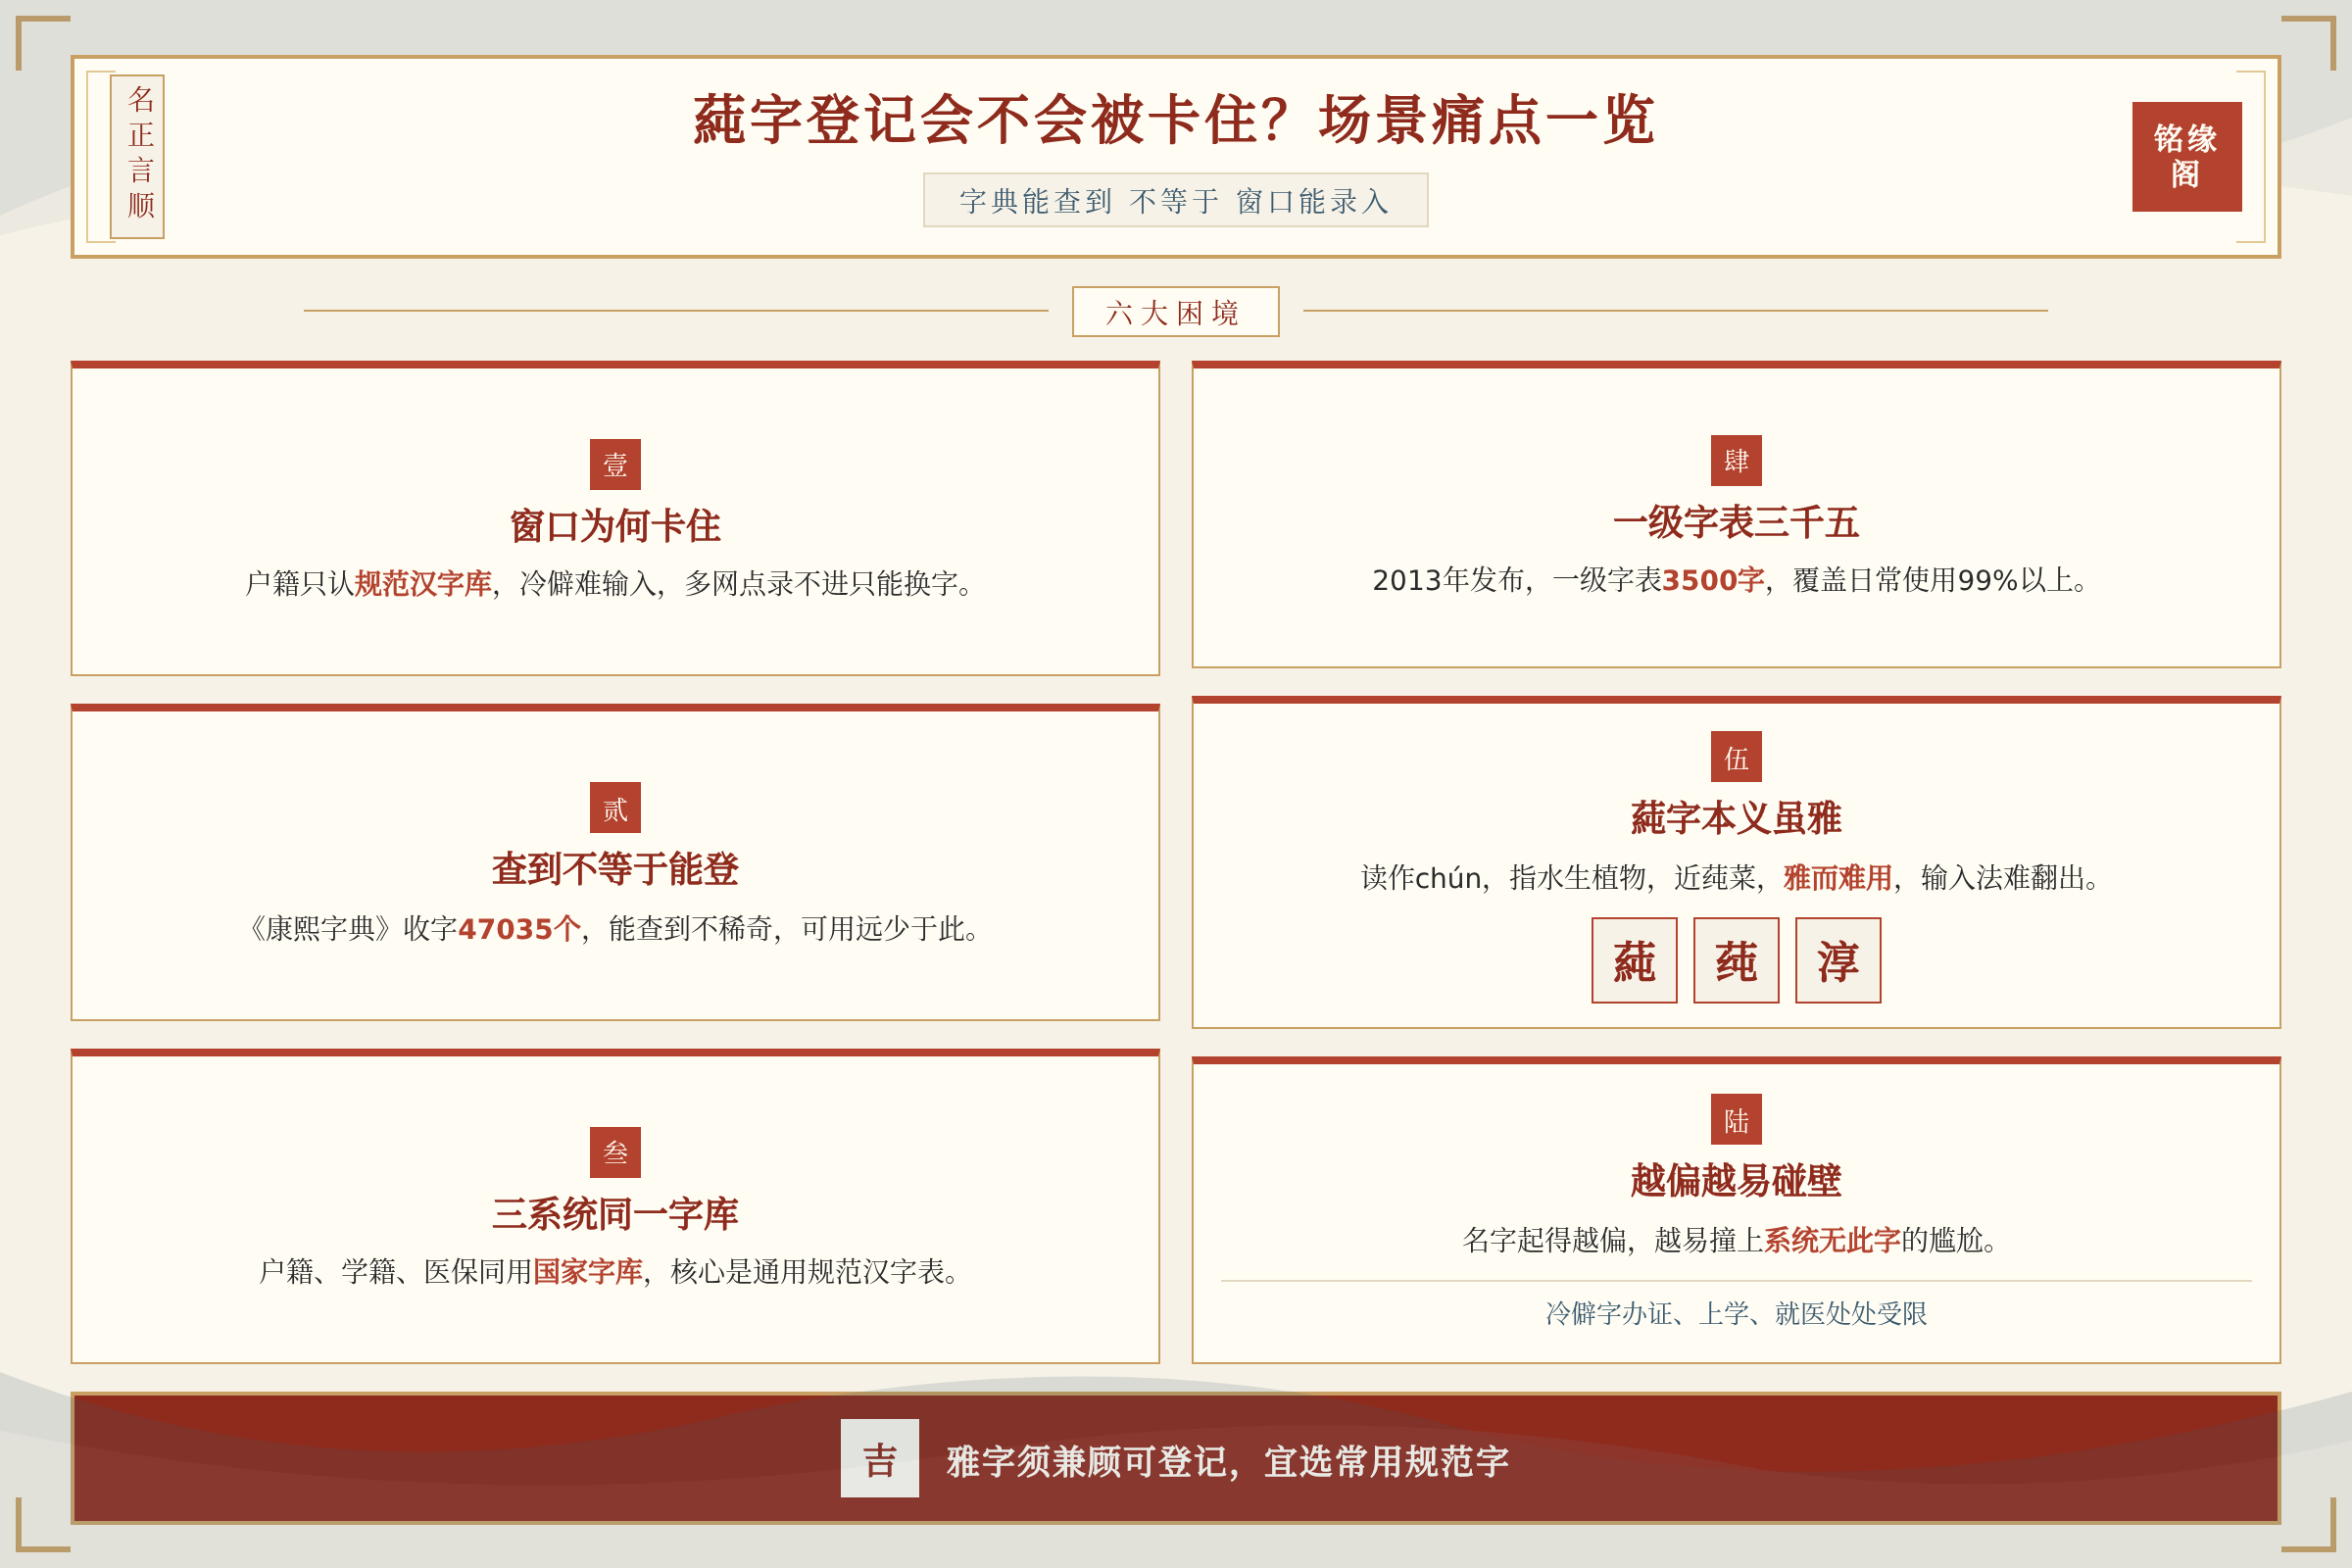Click heading 蒓字本义虽雅

[x=1736, y=818]
